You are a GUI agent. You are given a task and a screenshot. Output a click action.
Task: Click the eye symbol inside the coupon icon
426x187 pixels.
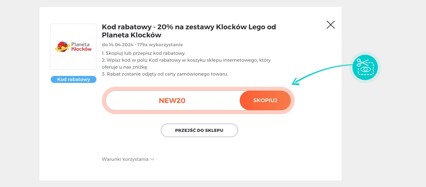tap(365, 70)
